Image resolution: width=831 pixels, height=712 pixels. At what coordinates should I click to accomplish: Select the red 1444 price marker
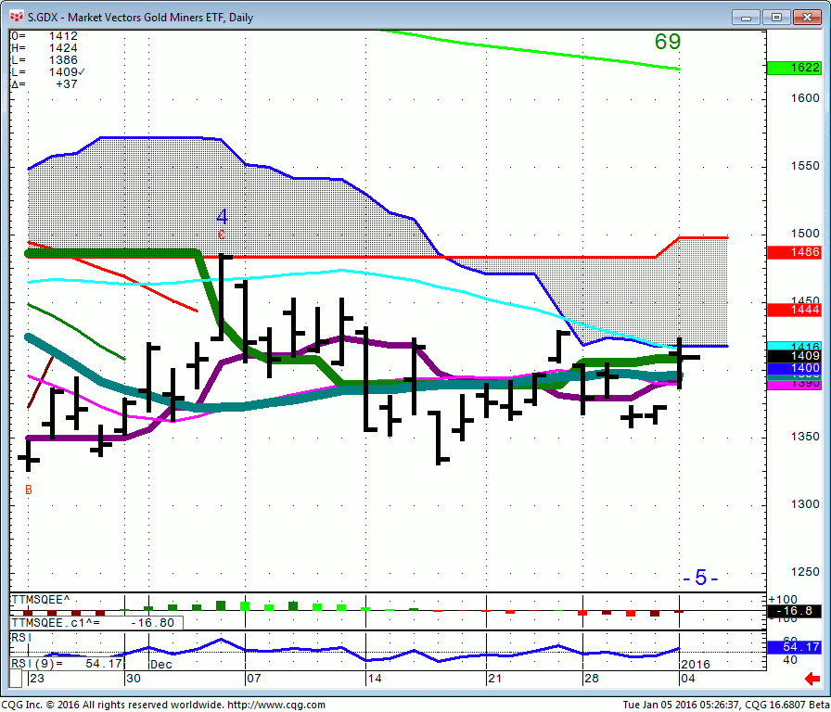794,310
